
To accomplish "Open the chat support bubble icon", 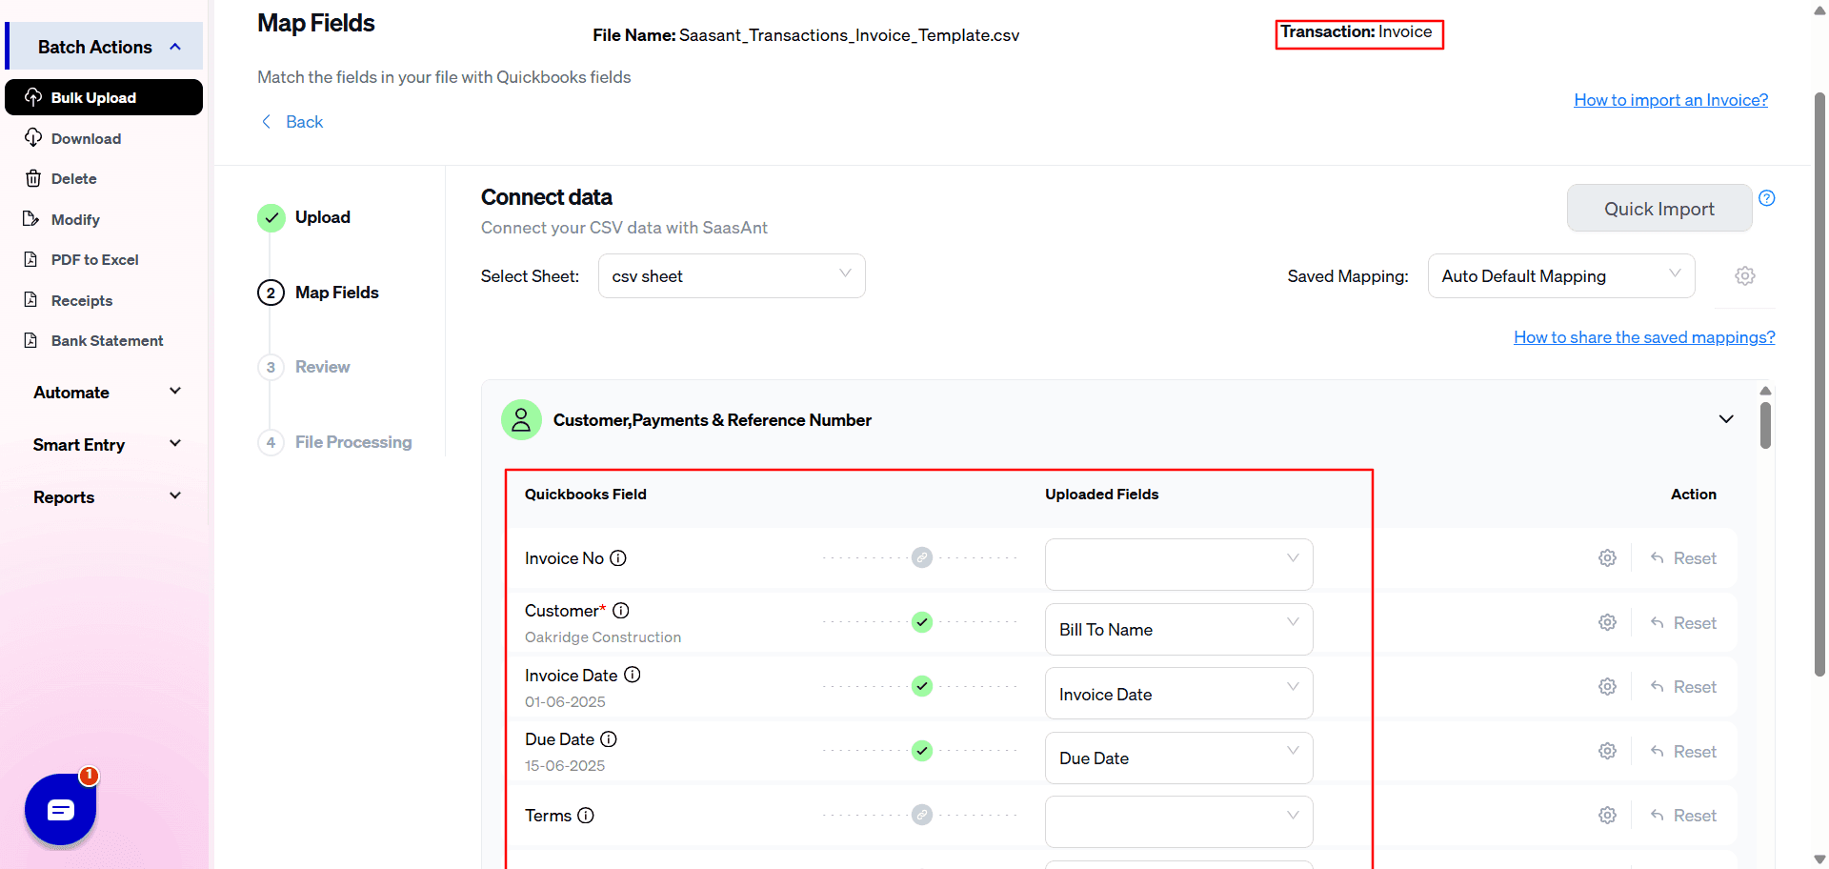I will tap(60, 810).
